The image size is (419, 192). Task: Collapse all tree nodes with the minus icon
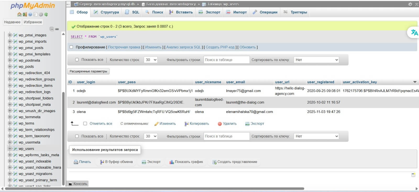[52, 29]
